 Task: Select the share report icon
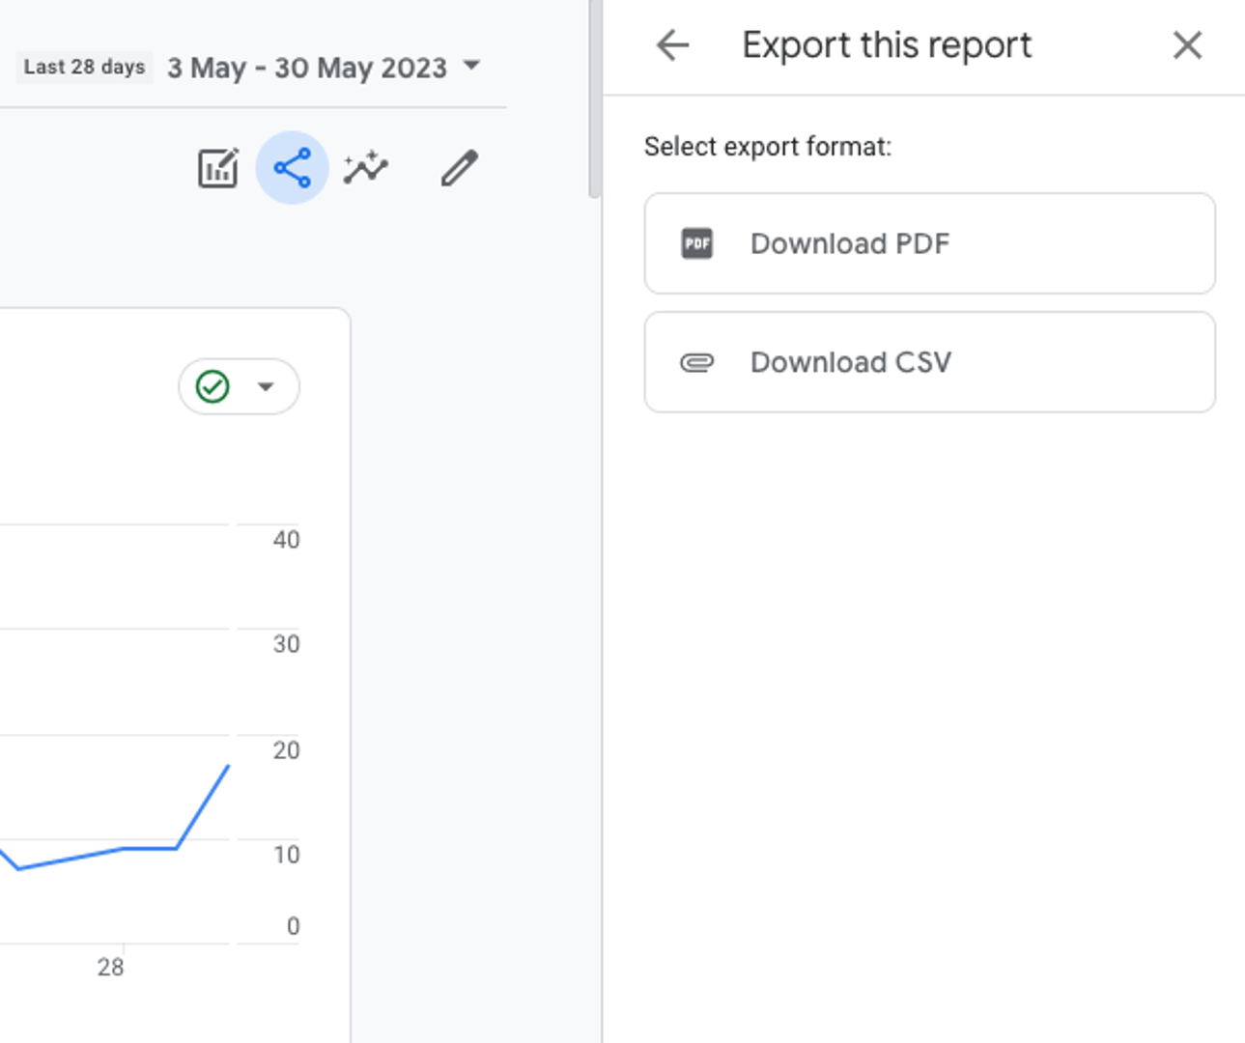[x=292, y=168]
